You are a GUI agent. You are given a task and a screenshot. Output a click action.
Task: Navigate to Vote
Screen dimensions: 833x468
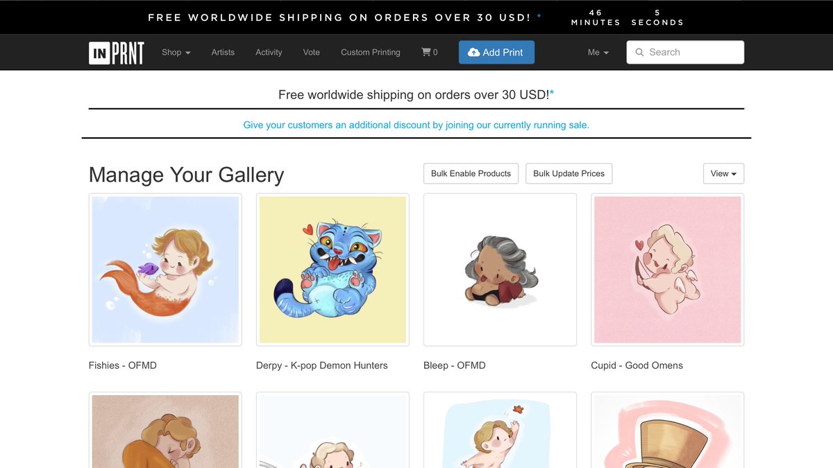click(x=312, y=52)
